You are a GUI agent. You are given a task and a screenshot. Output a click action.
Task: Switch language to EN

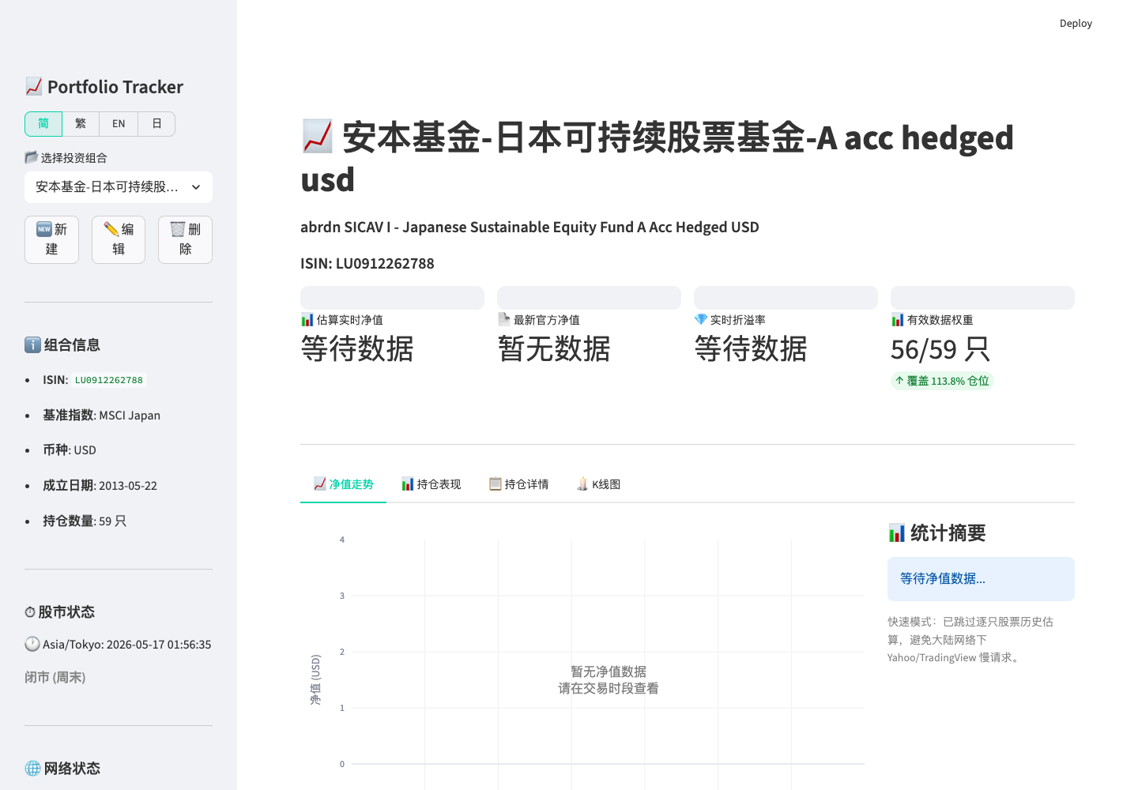point(119,124)
